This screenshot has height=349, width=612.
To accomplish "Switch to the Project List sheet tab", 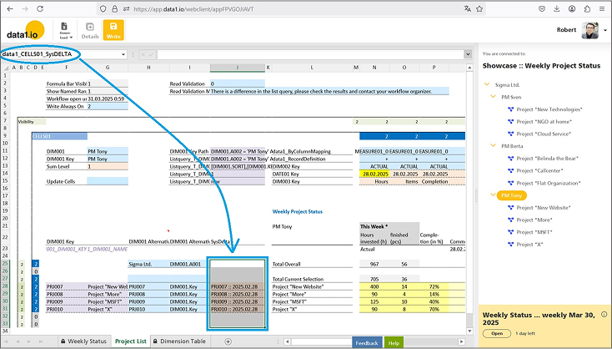I will coord(130,341).
